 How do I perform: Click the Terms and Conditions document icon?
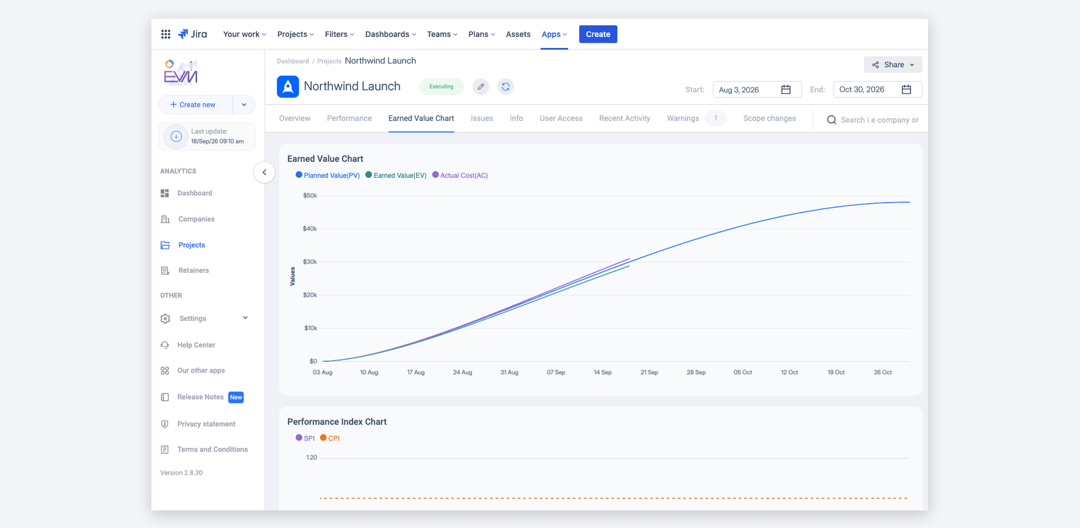tap(165, 449)
